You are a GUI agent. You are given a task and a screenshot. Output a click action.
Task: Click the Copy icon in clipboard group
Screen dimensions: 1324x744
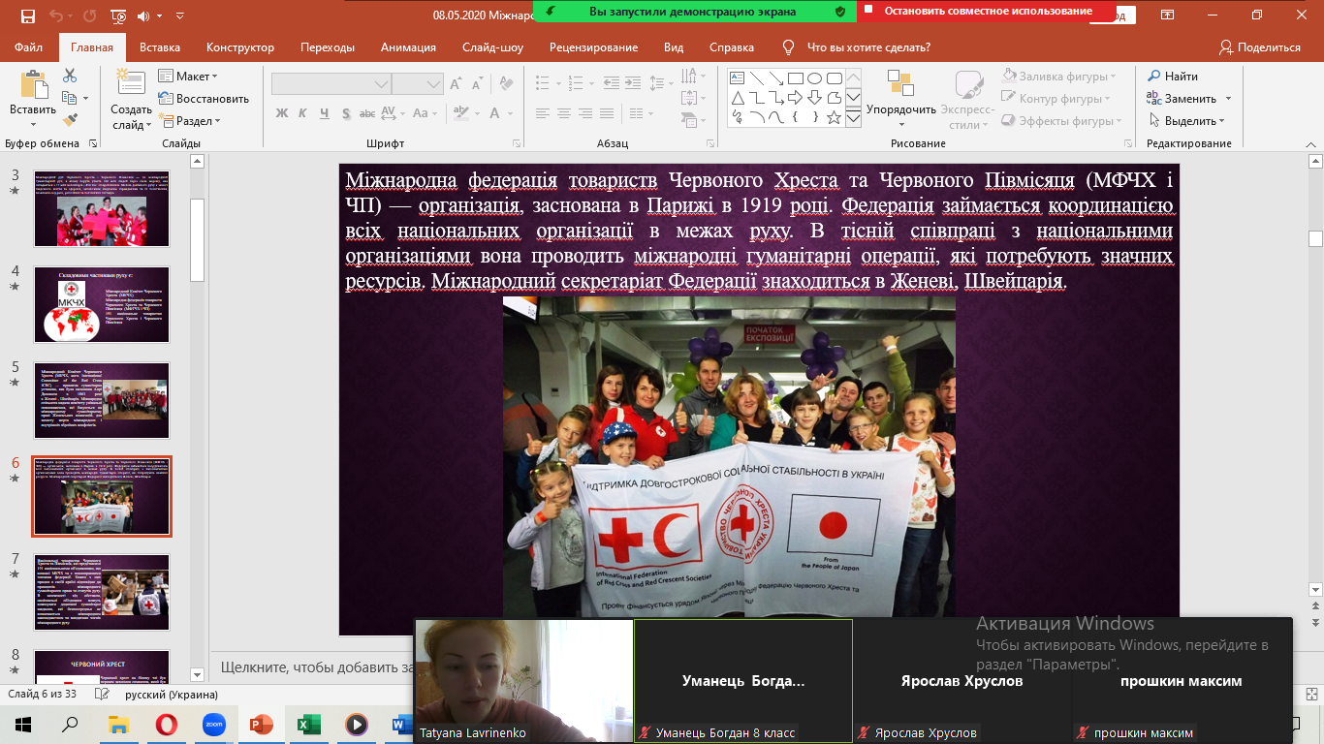[70, 98]
